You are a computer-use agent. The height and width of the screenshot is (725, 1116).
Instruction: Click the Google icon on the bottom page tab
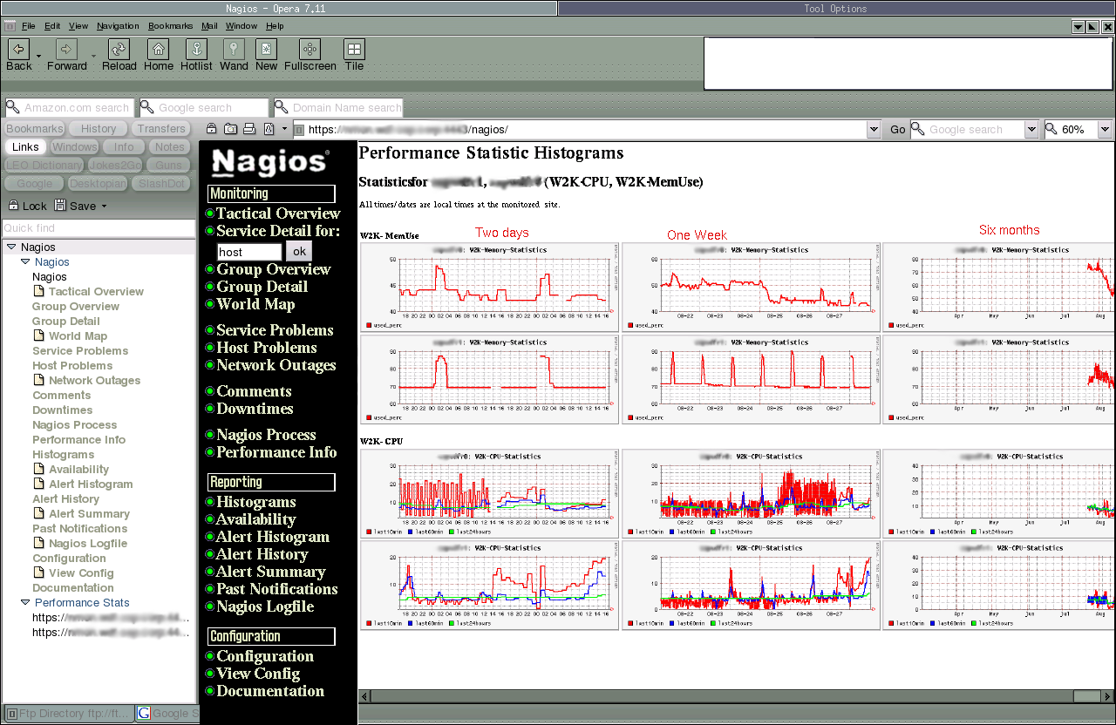(145, 713)
